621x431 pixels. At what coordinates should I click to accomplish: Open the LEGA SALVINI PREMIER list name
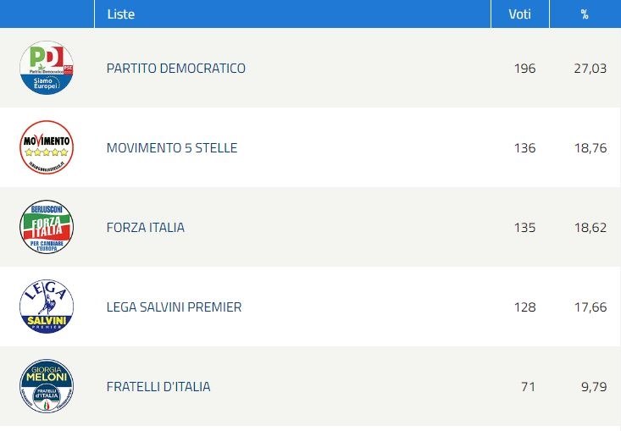click(174, 307)
